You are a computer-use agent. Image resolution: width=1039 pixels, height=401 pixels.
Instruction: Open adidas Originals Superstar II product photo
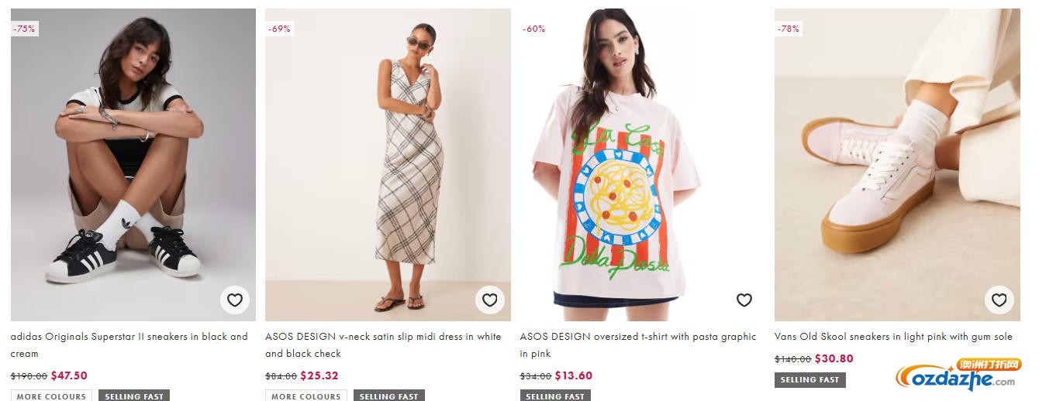click(133, 155)
